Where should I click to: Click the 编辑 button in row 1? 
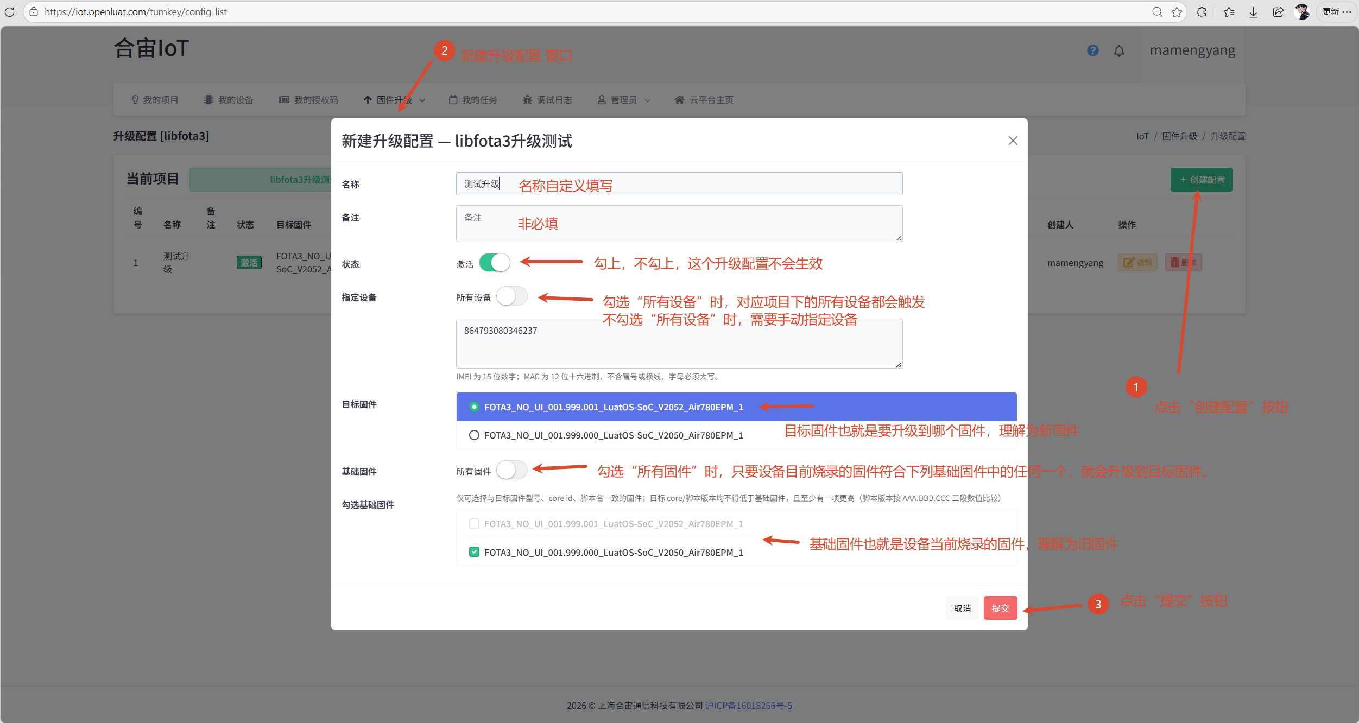click(1137, 263)
